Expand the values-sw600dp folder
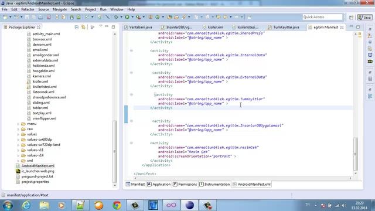 [18, 139]
